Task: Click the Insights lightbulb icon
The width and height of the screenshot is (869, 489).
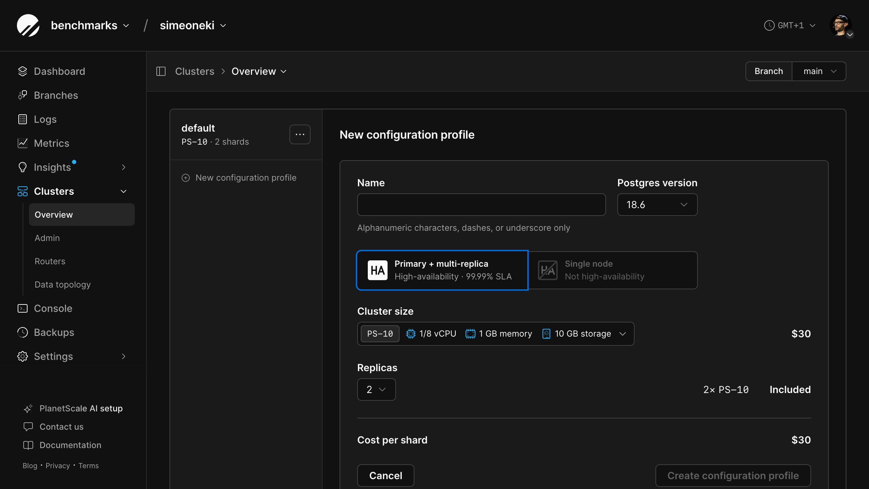Action: (23, 167)
